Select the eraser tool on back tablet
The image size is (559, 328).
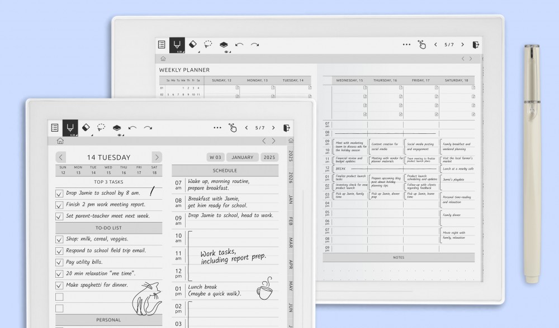[192, 45]
